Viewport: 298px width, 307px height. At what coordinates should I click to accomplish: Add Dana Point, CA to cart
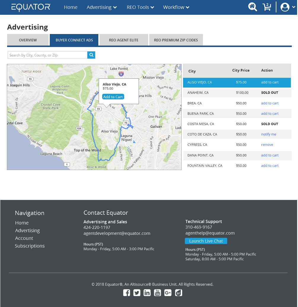click(270, 155)
